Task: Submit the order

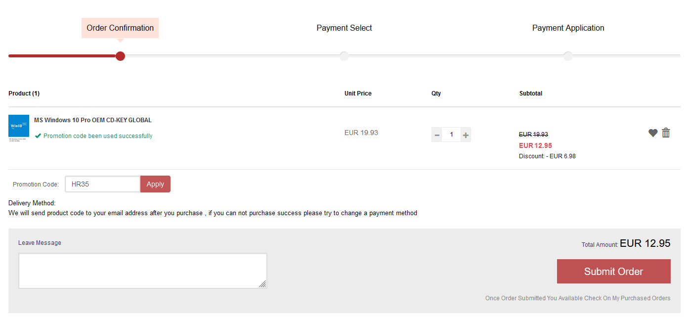Action: (613, 272)
